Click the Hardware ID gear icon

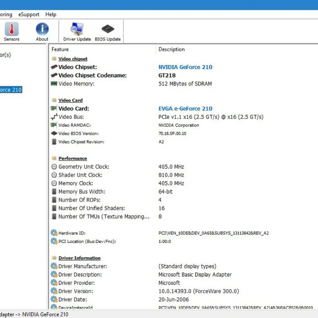[54, 233]
